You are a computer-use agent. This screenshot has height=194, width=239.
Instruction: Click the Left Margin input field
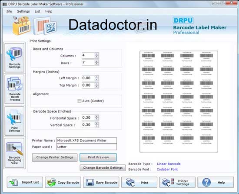point(88,78)
